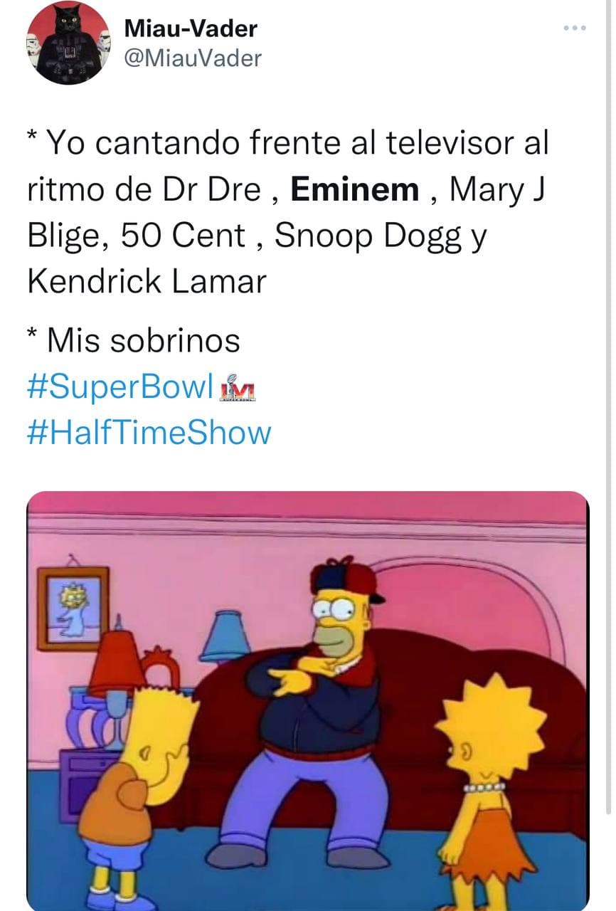Viewport: 616px width, 911px height.
Task: Click the framed Maggie picture on wall
Action: pyautogui.click(x=73, y=609)
